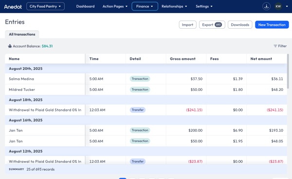Open the KW user avatar menu
Viewport: 292px width, 179px height.
[278, 6]
